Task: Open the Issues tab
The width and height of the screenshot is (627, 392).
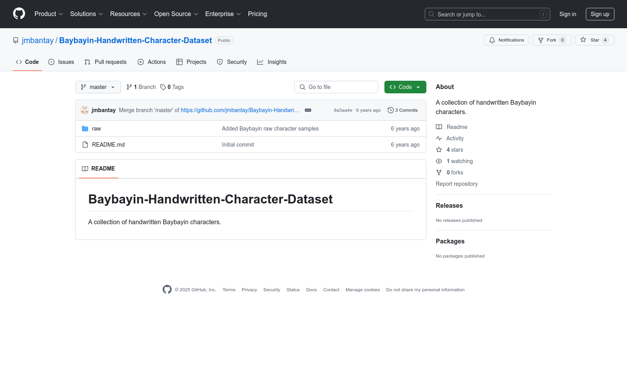Action: [x=61, y=62]
